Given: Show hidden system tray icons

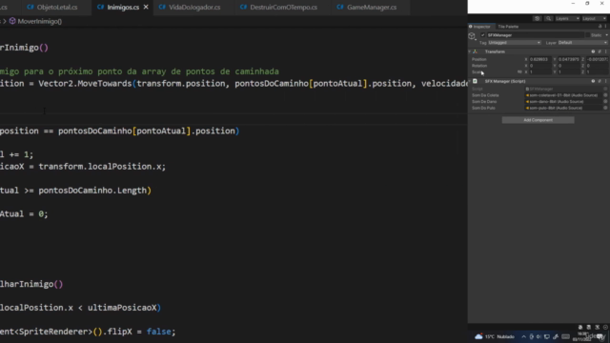Looking at the screenshot, I should [523, 336].
